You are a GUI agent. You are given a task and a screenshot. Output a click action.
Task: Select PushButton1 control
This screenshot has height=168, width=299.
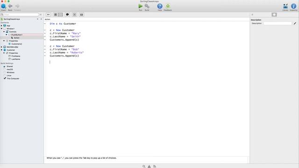coord(17,35)
